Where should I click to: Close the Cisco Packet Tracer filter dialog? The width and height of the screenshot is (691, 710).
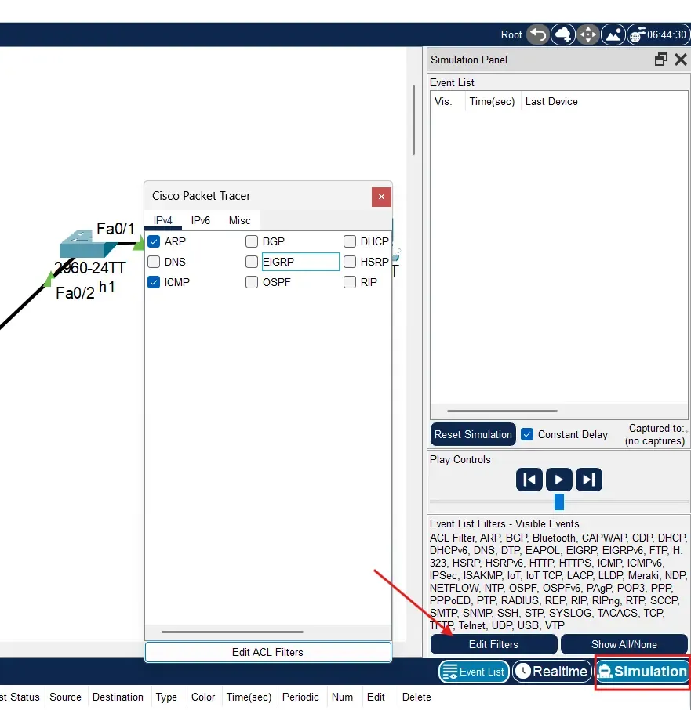(x=381, y=197)
